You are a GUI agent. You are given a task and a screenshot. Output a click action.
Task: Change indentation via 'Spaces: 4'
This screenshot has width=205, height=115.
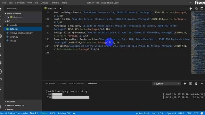click(x=171, y=113)
